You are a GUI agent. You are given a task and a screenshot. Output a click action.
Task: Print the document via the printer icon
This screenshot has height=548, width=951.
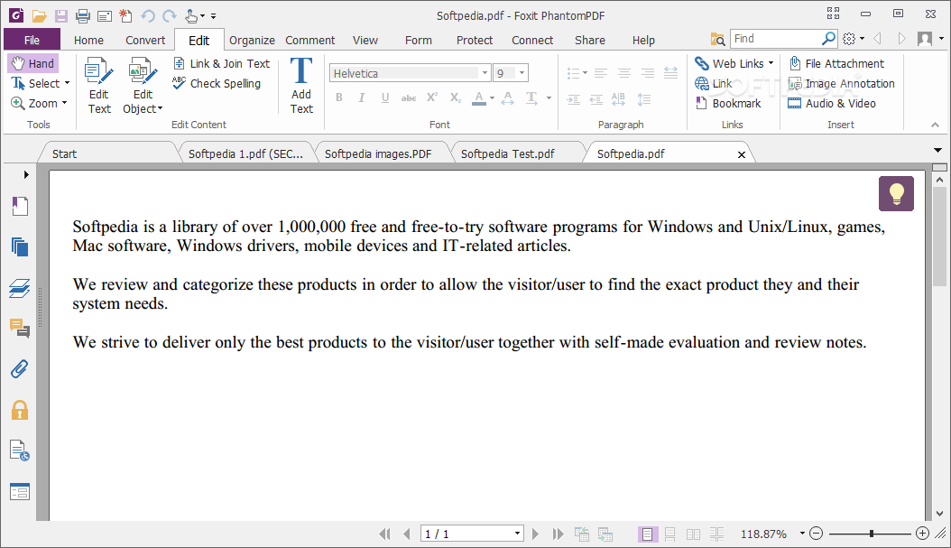tap(82, 15)
